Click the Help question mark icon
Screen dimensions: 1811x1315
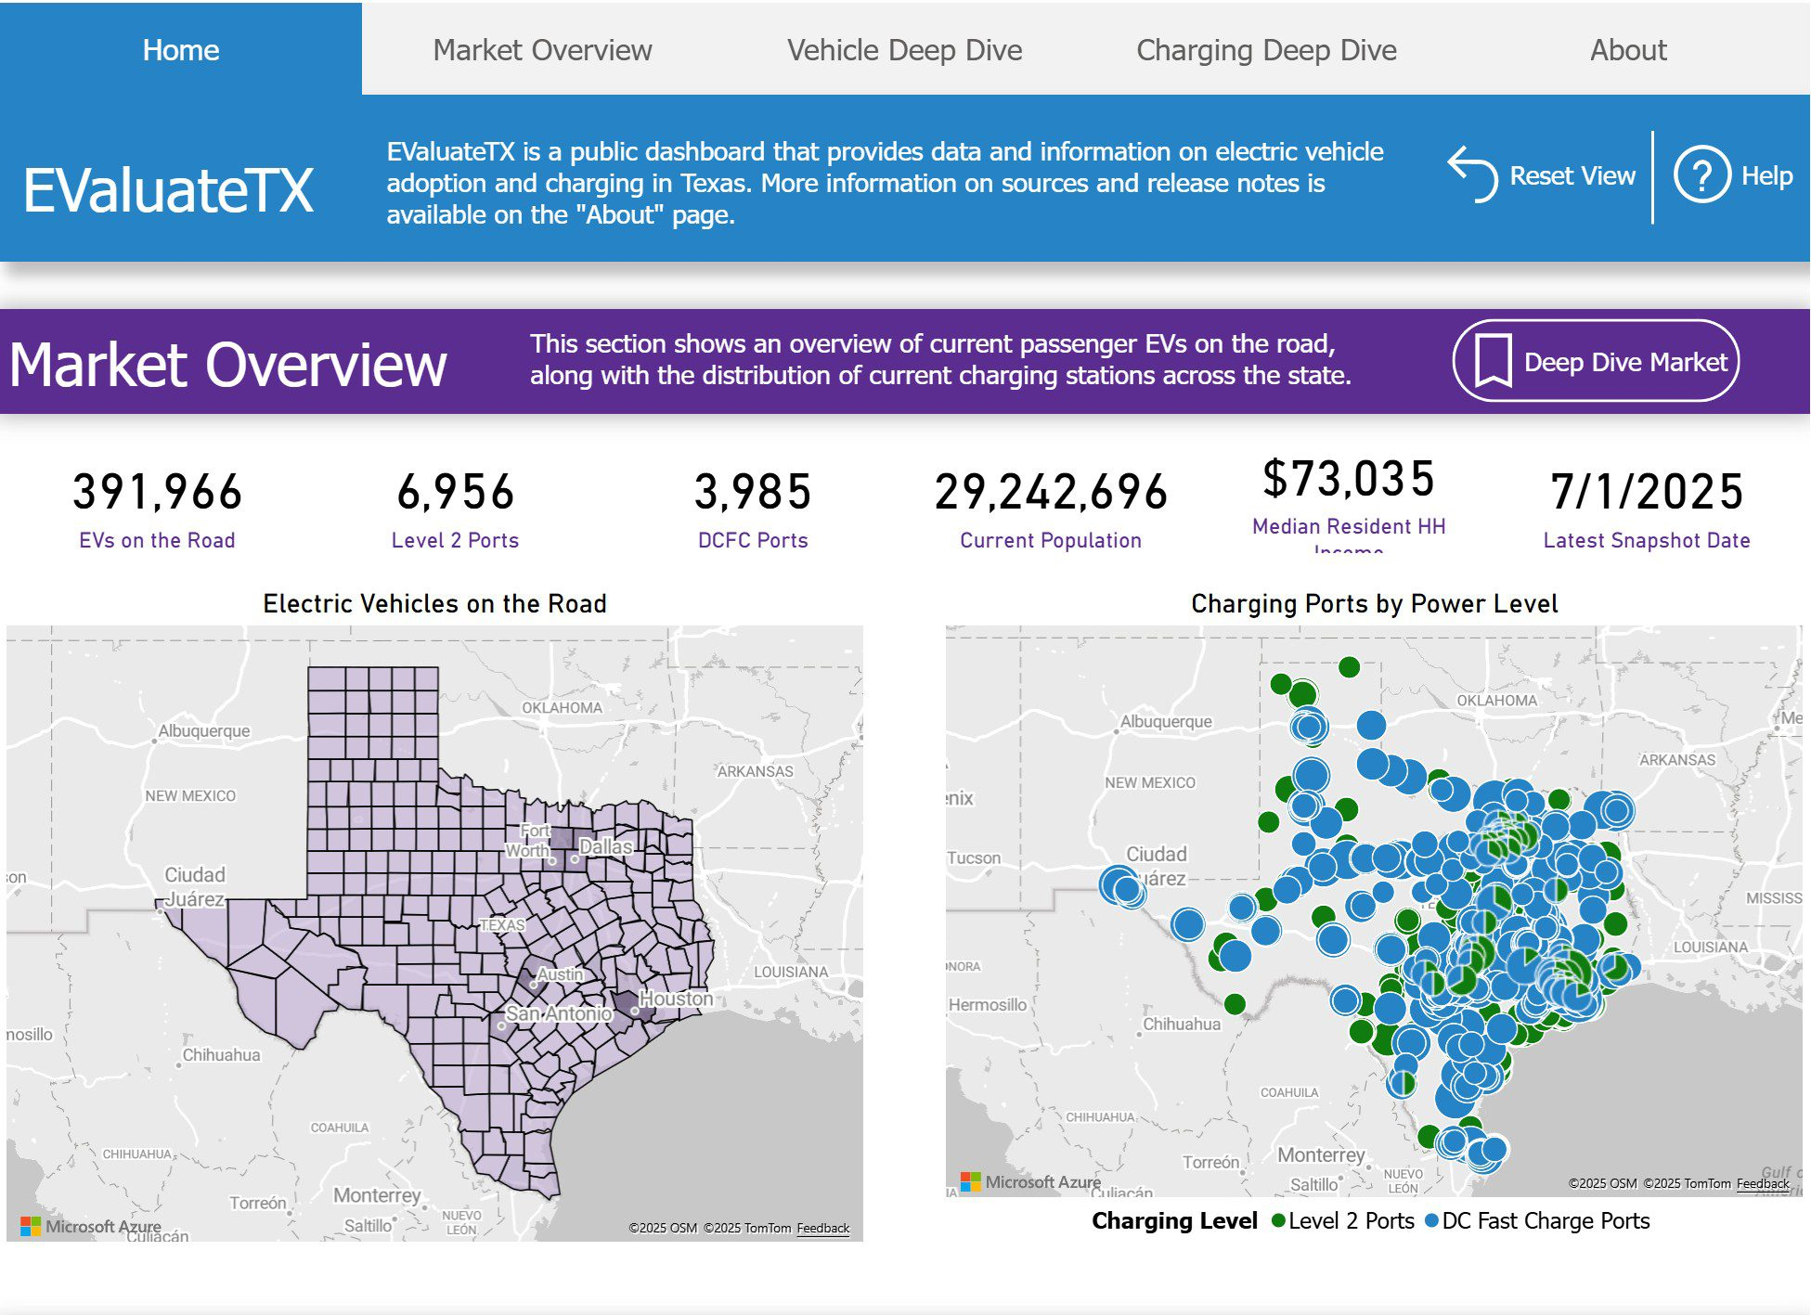[1701, 175]
